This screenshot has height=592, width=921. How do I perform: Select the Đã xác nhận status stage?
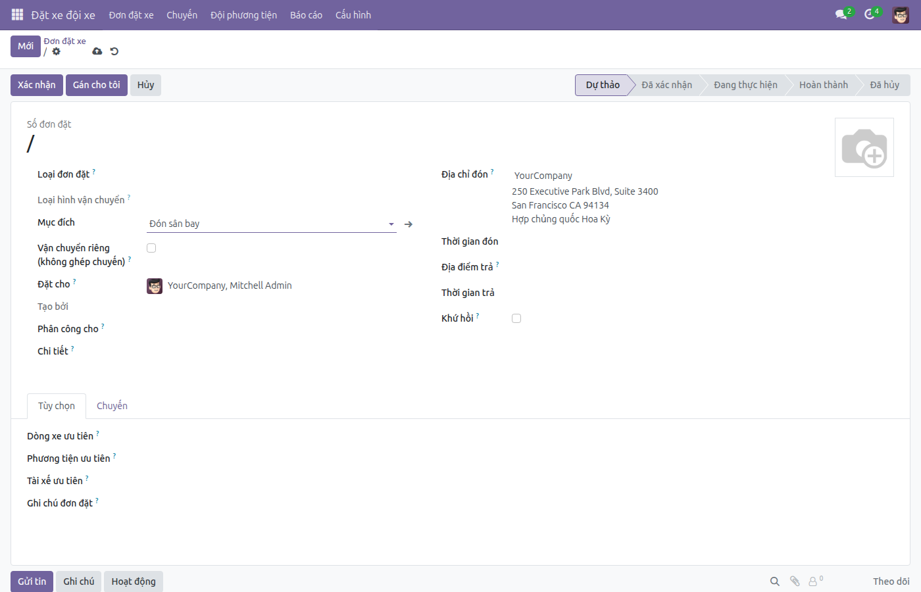[x=666, y=85]
